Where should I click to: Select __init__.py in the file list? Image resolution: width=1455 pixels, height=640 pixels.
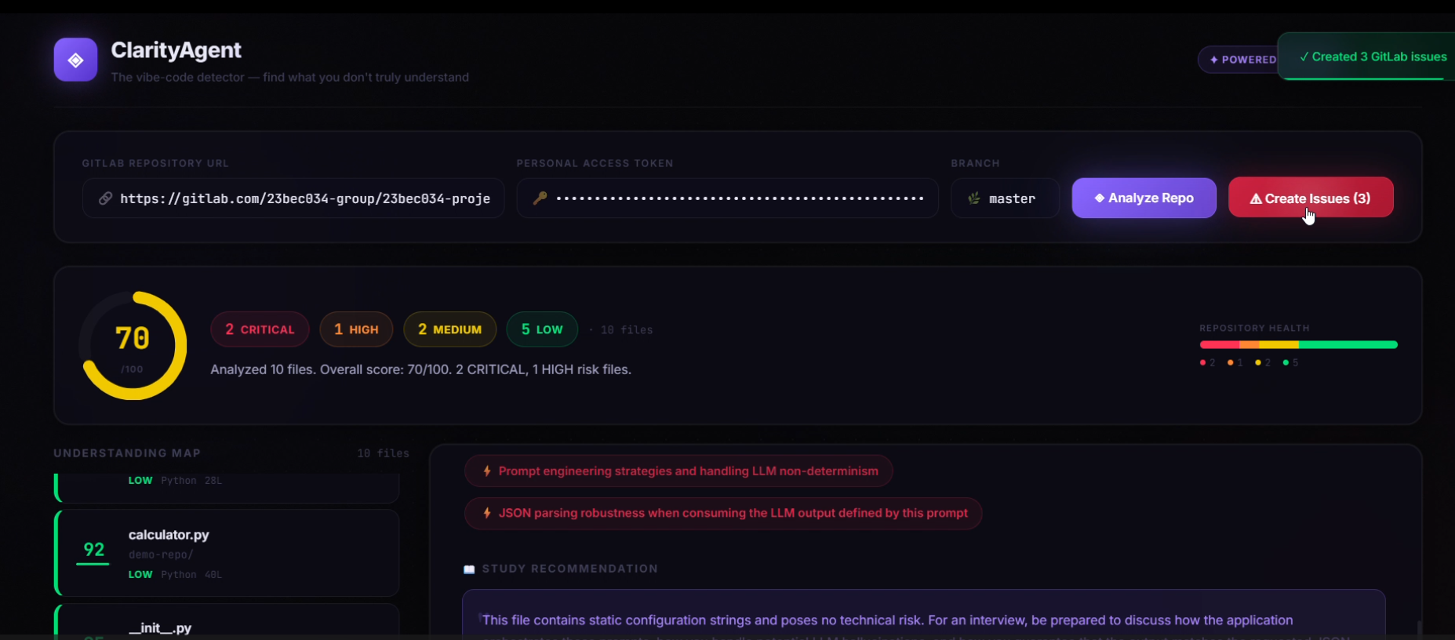(227, 621)
